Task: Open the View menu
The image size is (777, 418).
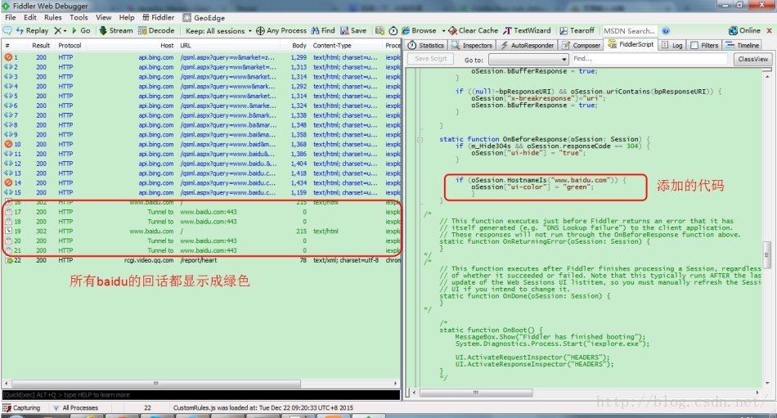Action: tap(104, 17)
